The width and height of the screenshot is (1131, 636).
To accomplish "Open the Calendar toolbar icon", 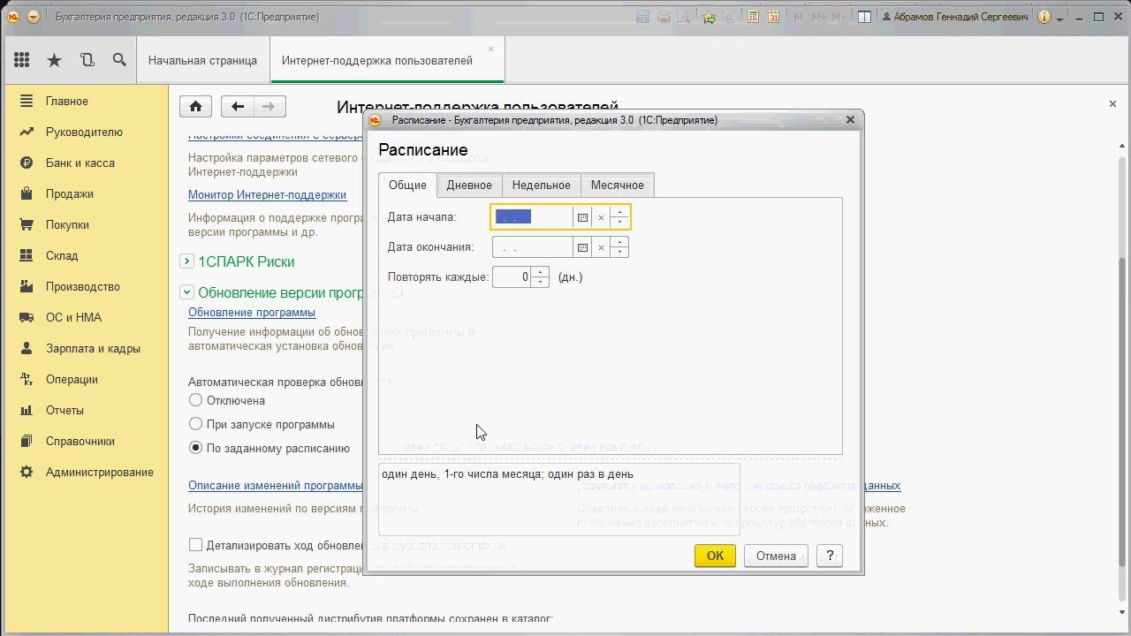I will click(773, 17).
